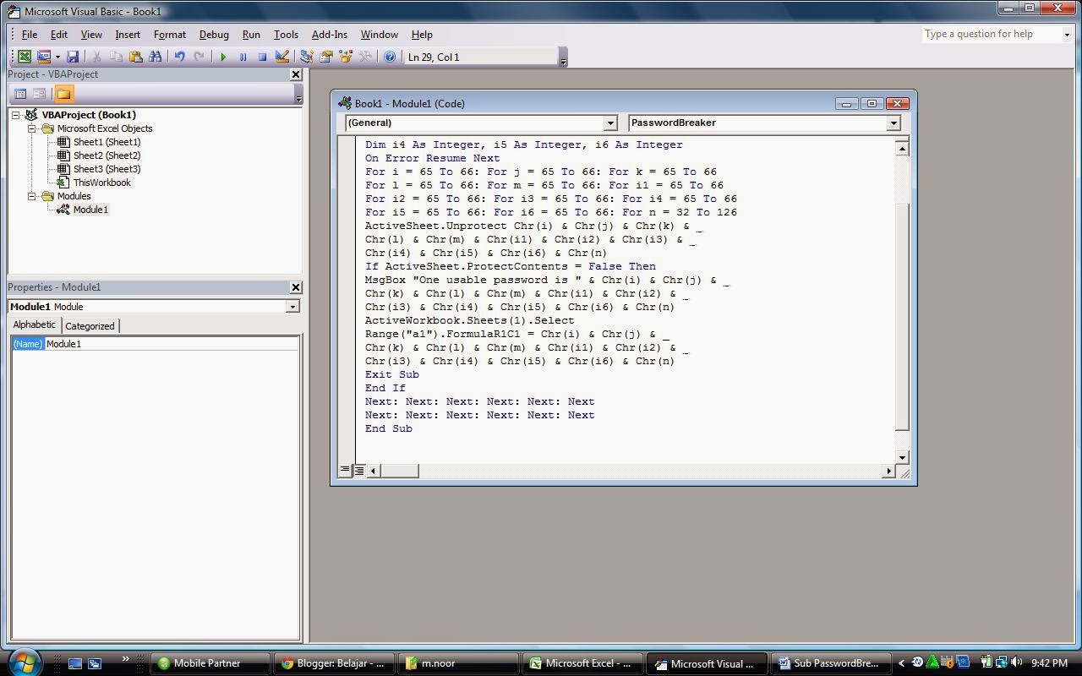Image resolution: width=1082 pixels, height=676 pixels.
Task: Open the Edit menu
Action: point(58,35)
